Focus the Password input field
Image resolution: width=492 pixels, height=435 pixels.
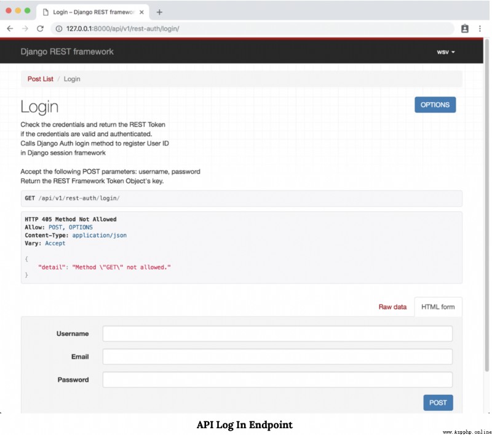(277, 380)
